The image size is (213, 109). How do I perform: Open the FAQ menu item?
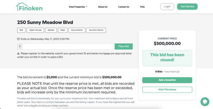pos(142,7)
